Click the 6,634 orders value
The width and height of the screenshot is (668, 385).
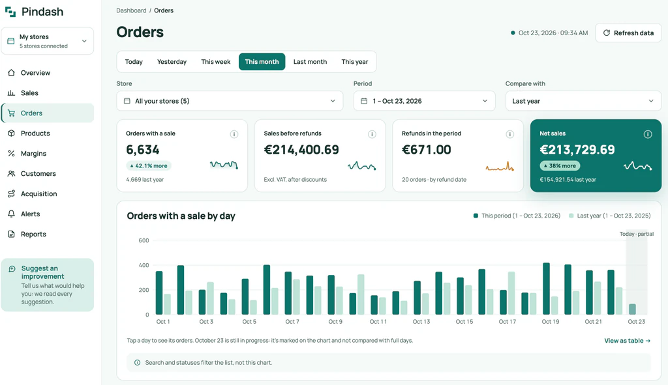143,150
